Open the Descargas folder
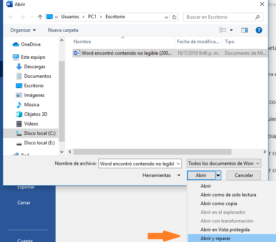Image resolution: width=276 pixels, height=242 pixels. tap(35, 67)
